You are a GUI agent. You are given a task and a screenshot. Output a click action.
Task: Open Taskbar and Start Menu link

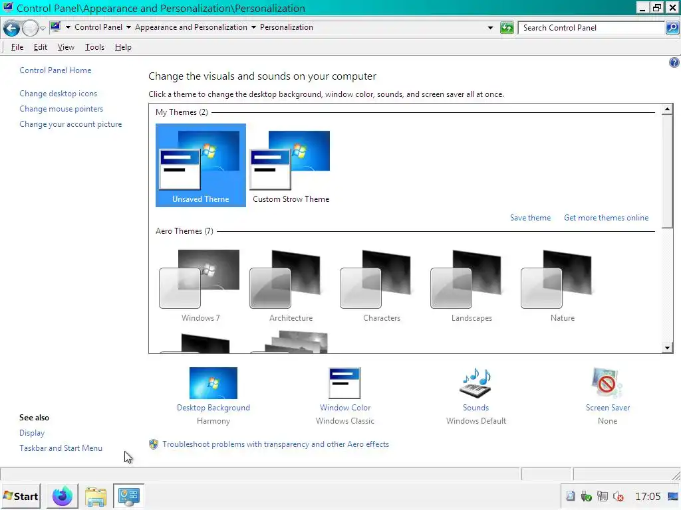tap(61, 448)
